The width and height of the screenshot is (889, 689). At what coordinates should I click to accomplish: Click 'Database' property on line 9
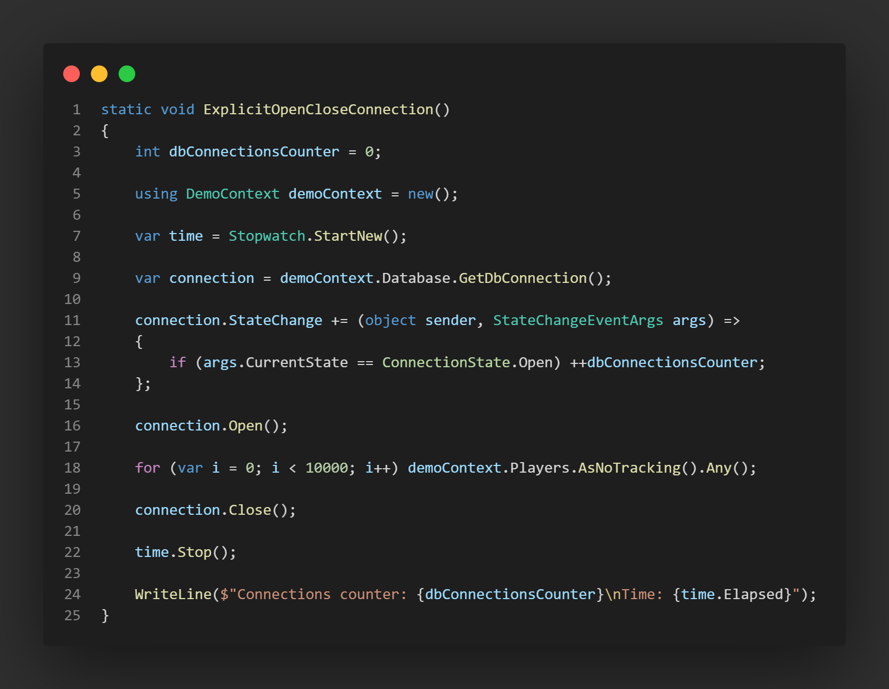[416, 278]
